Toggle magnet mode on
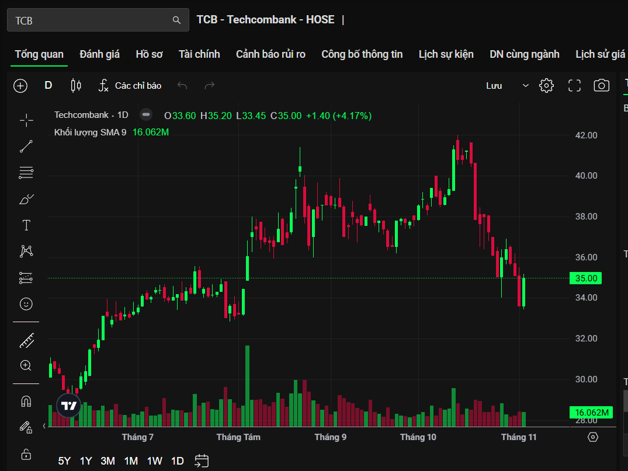Image resolution: width=628 pixels, height=471 pixels. (x=26, y=402)
